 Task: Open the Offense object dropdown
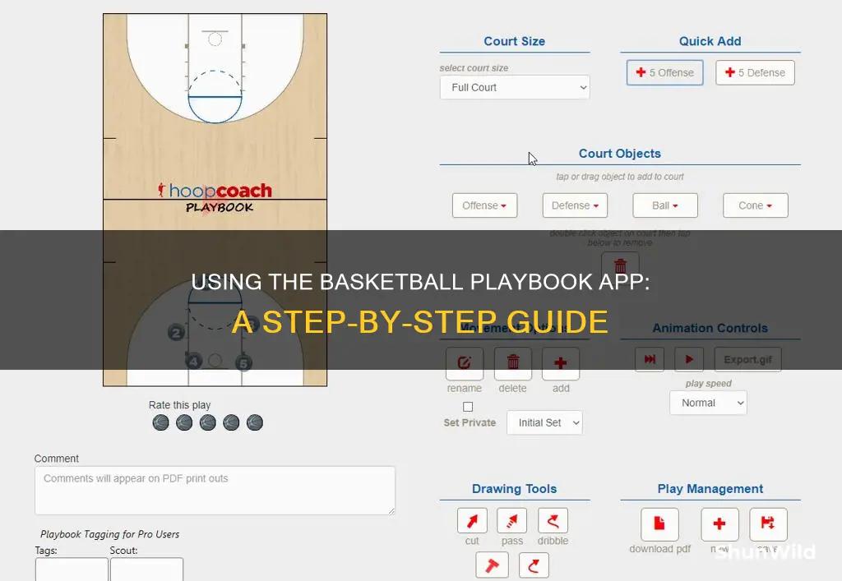(x=484, y=205)
